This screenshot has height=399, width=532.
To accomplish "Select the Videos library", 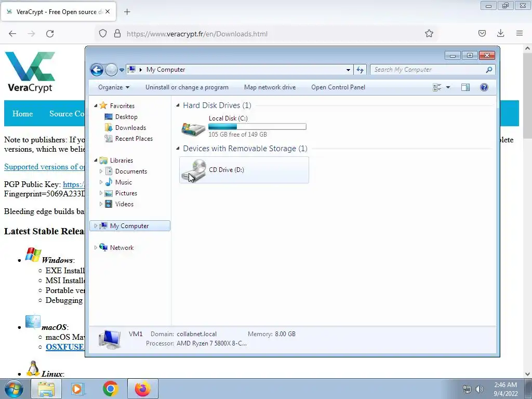I will [x=124, y=204].
